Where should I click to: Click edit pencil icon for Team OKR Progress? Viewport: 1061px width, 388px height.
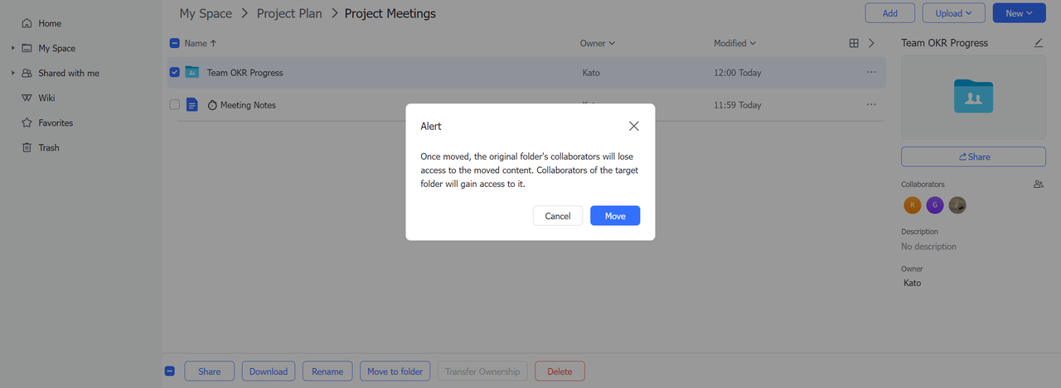point(1039,43)
